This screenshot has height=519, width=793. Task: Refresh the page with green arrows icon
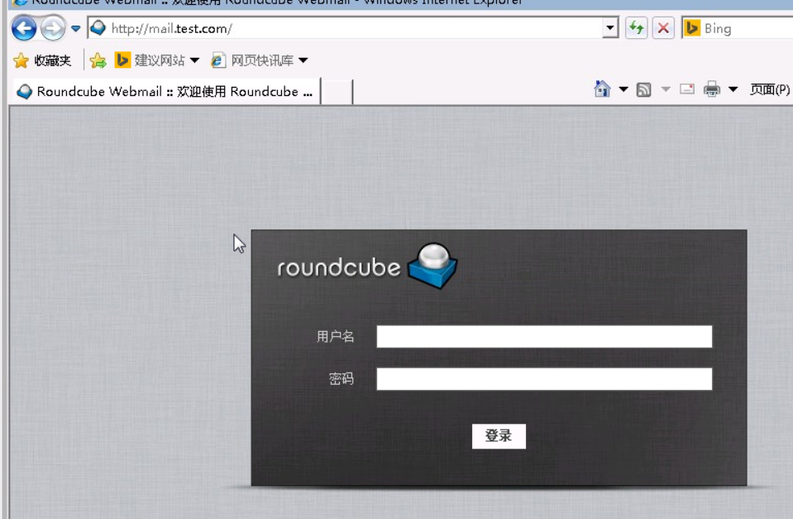(x=636, y=28)
